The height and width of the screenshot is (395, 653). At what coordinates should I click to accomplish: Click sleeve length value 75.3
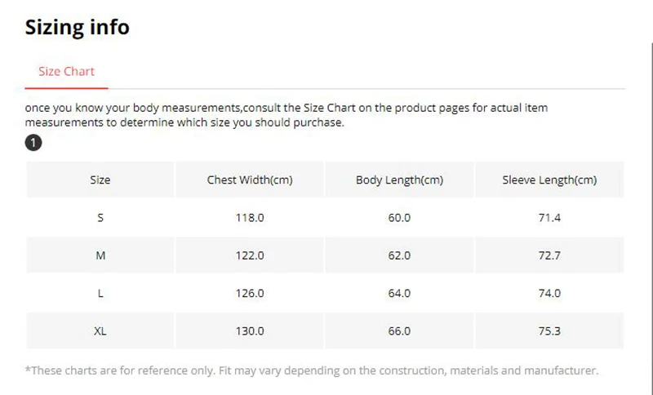click(549, 331)
